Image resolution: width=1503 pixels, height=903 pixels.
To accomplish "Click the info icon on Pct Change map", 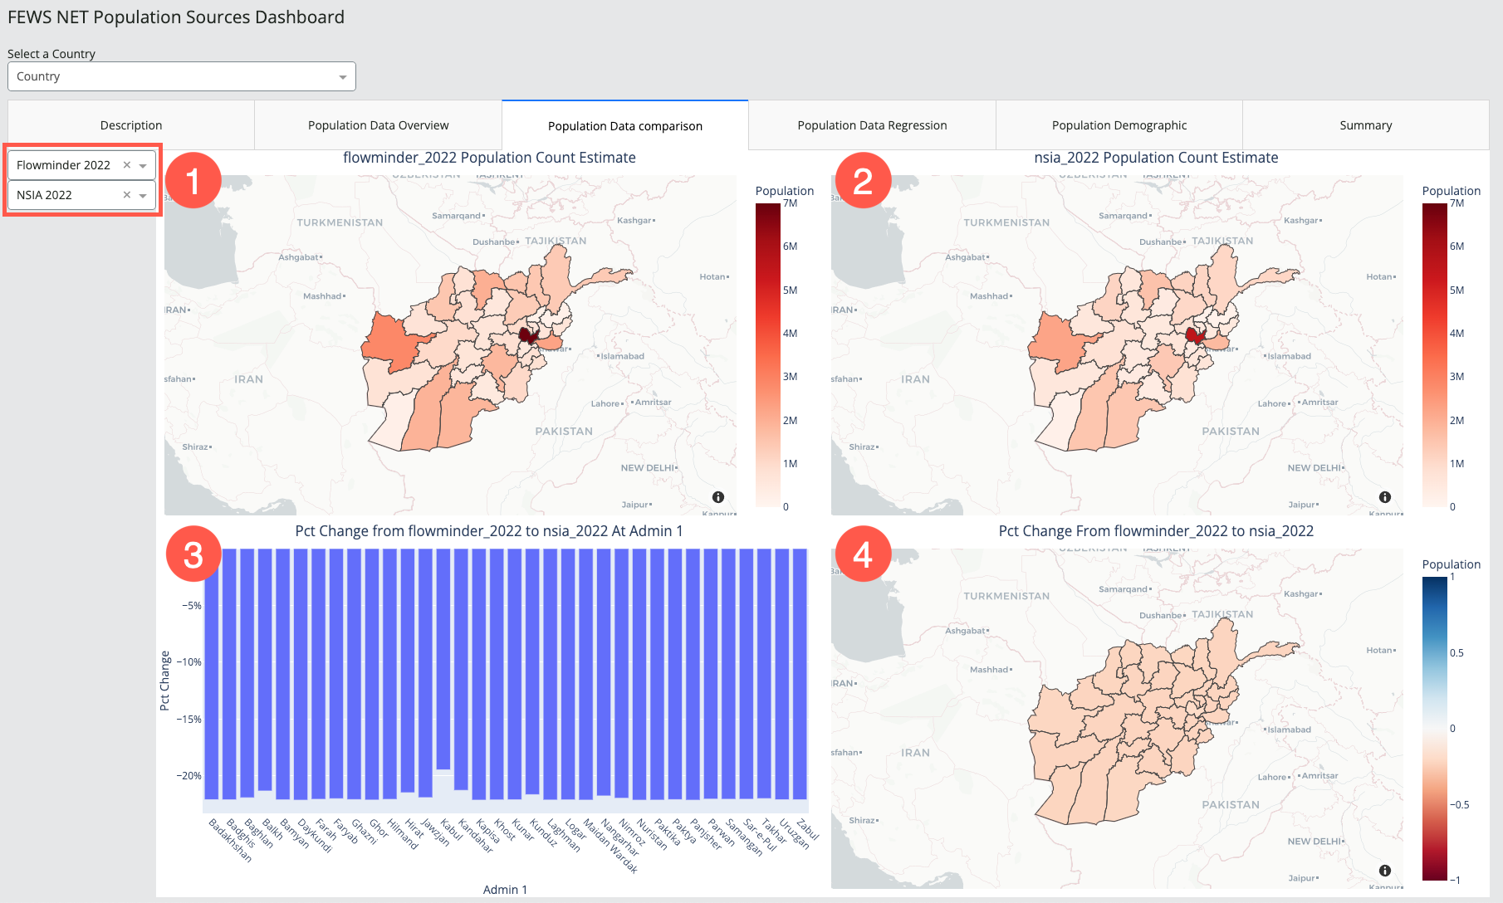I will coord(1385,871).
